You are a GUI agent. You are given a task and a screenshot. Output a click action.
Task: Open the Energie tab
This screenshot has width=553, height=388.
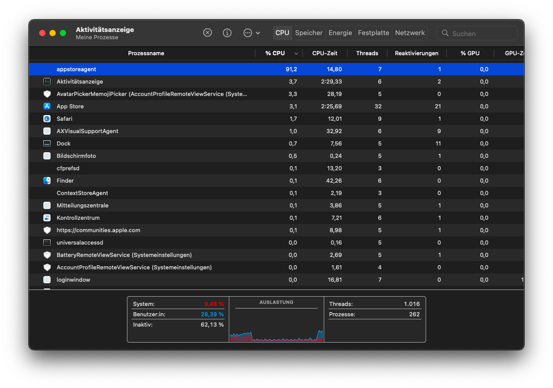click(340, 33)
